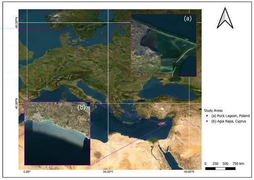Image resolution: width=254 pixels, height=180 pixels.
Task: Select the Agia Napa inset map
Action: [x=57, y=134]
